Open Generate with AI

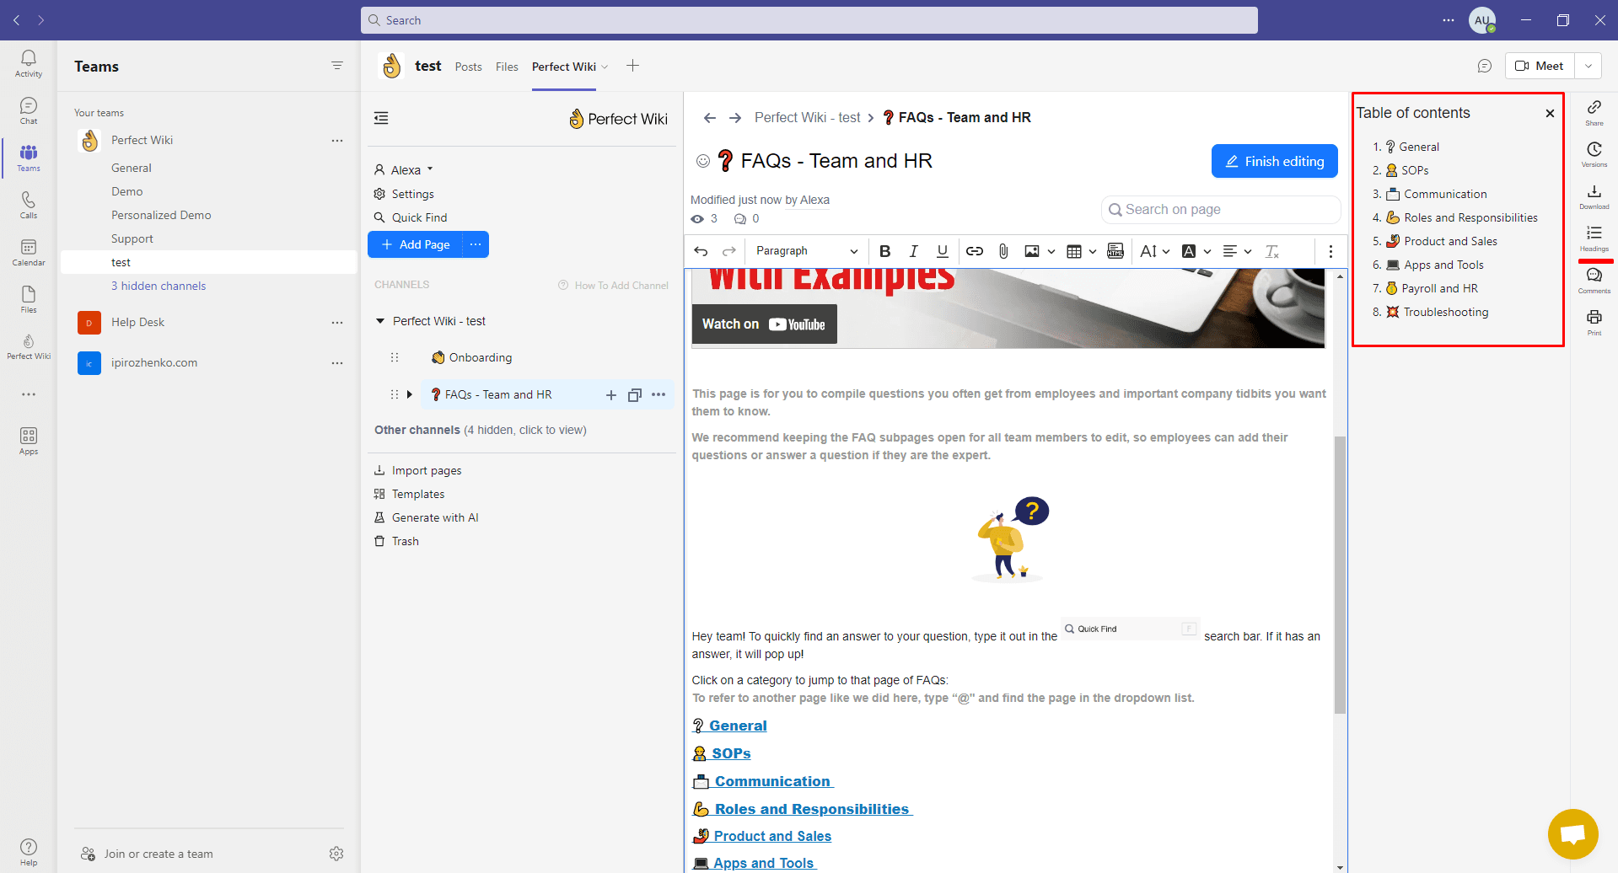point(426,517)
